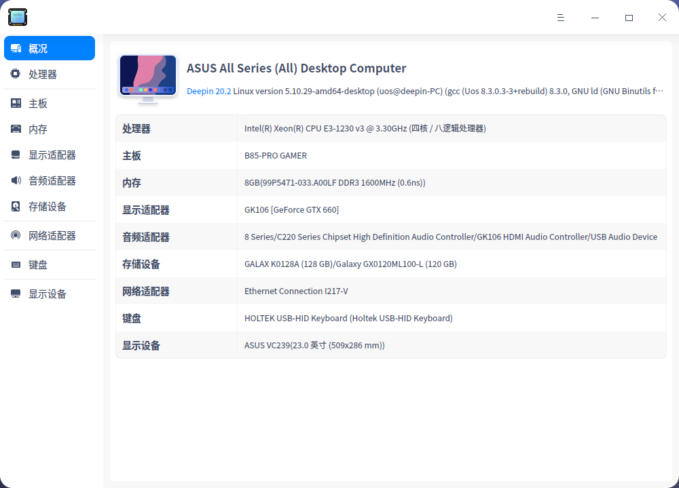The height and width of the screenshot is (488, 679).
Task: Click the desktop computer illustration
Action: point(148,79)
